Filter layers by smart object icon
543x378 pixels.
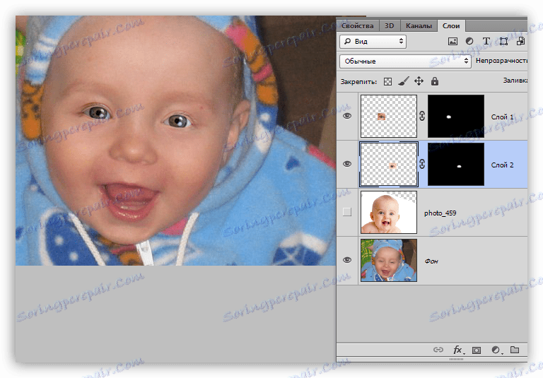(x=520, y=41)
